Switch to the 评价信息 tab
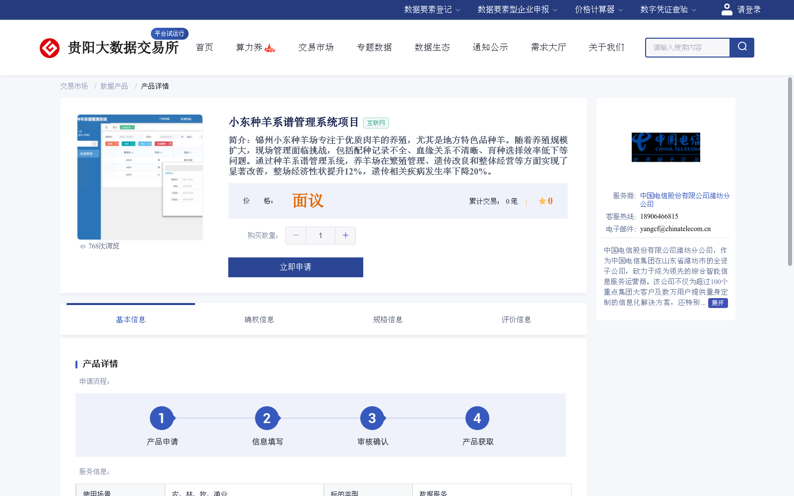This screenshot has height=496, width=794. pos(516,319)
